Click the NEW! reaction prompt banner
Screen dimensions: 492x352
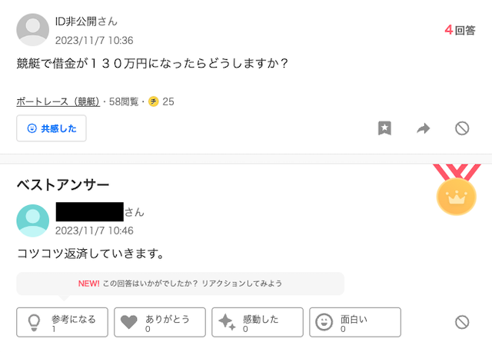181,284
